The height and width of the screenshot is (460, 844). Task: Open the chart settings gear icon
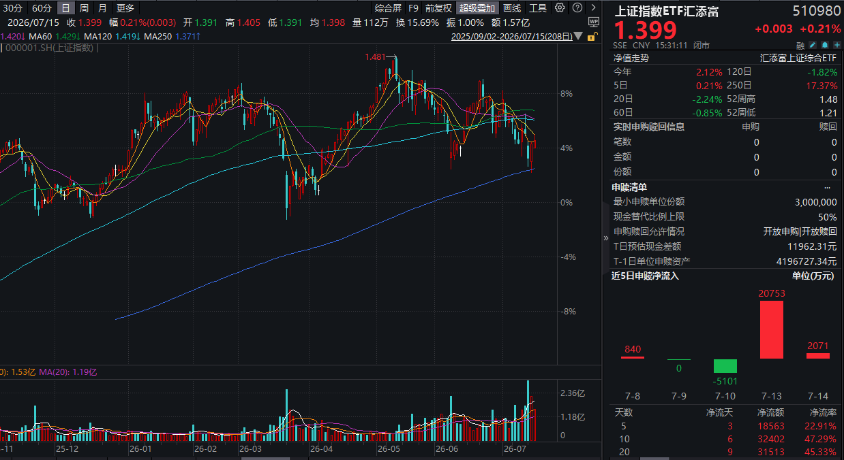[560, 7]
